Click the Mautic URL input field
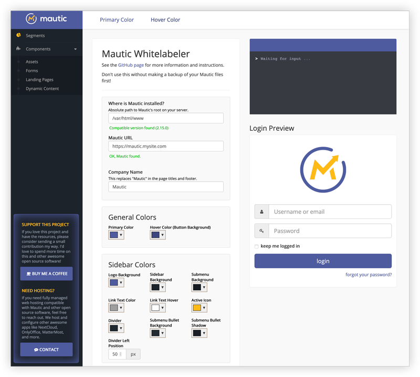Image resolution: width=420 pixels, height=377 pixels. tap(165, 146)
